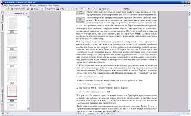Open the Файл menu
This screenshot has width=191, height=116.
[6, 5]
